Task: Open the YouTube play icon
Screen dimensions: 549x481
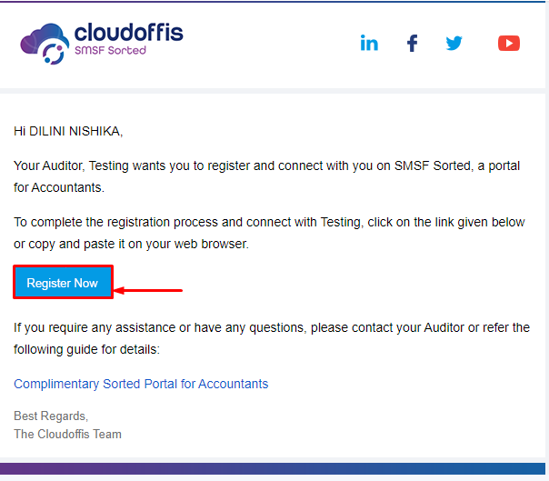Action: (509, 43)
